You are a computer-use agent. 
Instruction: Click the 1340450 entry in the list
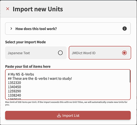14,87
